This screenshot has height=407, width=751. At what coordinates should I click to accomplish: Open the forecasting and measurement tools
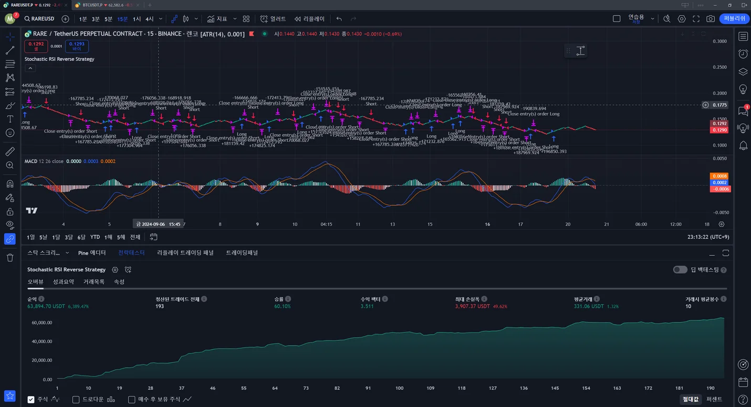coord(10,92)
